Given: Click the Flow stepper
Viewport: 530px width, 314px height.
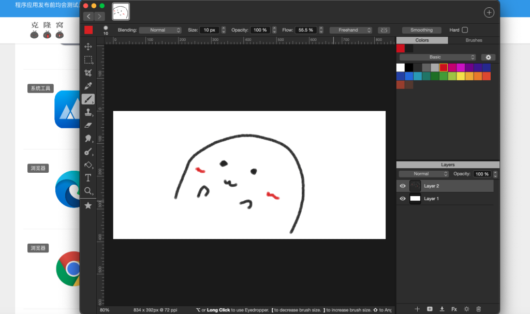Looking at the screenshot, I should [x=321, y=30].
